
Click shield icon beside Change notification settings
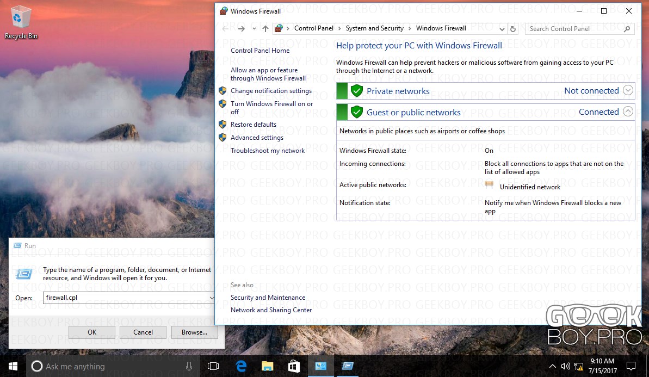[x=222, y=91]
